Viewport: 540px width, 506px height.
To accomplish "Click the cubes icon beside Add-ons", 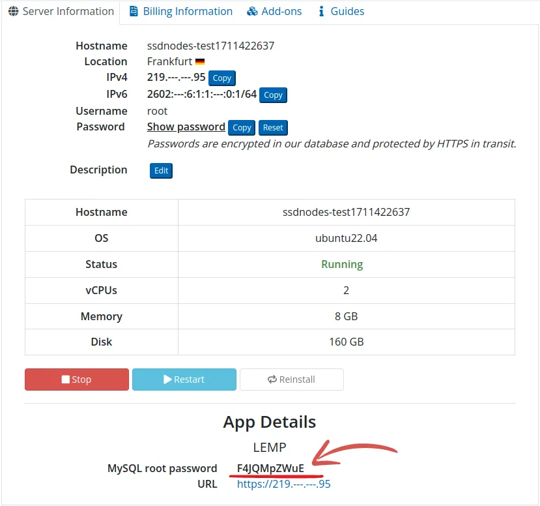I will click(252, 11).
